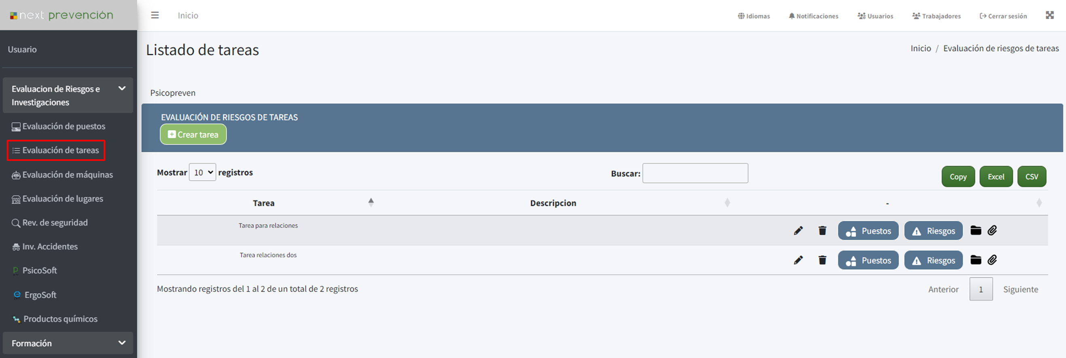Open the Trabajadores top-bar item

coord(937,16)
